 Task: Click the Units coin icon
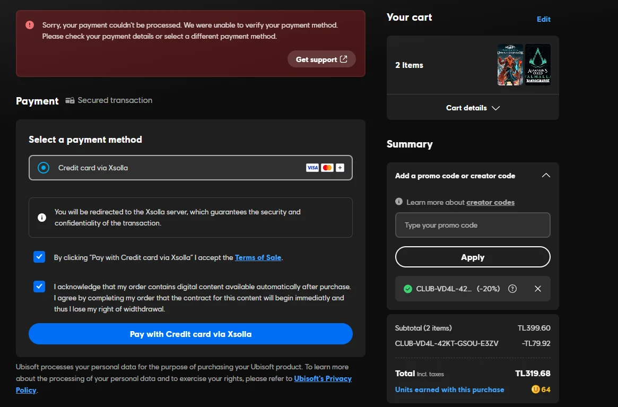tap(535, 389)
